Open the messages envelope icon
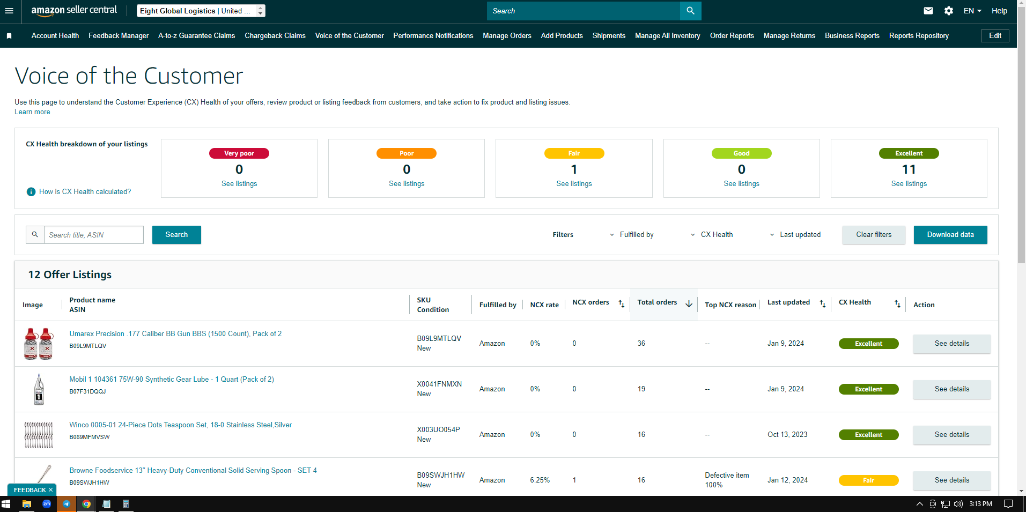This screenshot has height=512, width=1026. click(928, 11)
